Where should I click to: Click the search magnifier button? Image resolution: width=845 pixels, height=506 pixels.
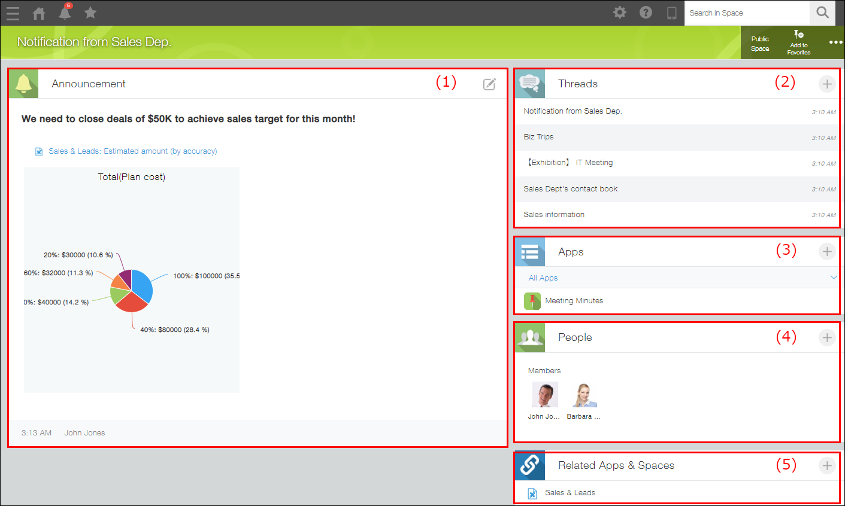pos(823,13)
